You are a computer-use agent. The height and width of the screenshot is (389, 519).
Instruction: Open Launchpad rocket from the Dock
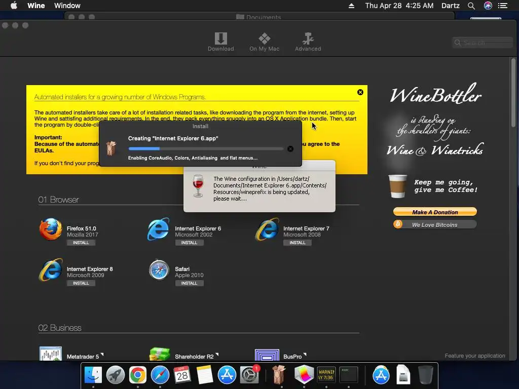pyautogui.click(x=115, y=375)
